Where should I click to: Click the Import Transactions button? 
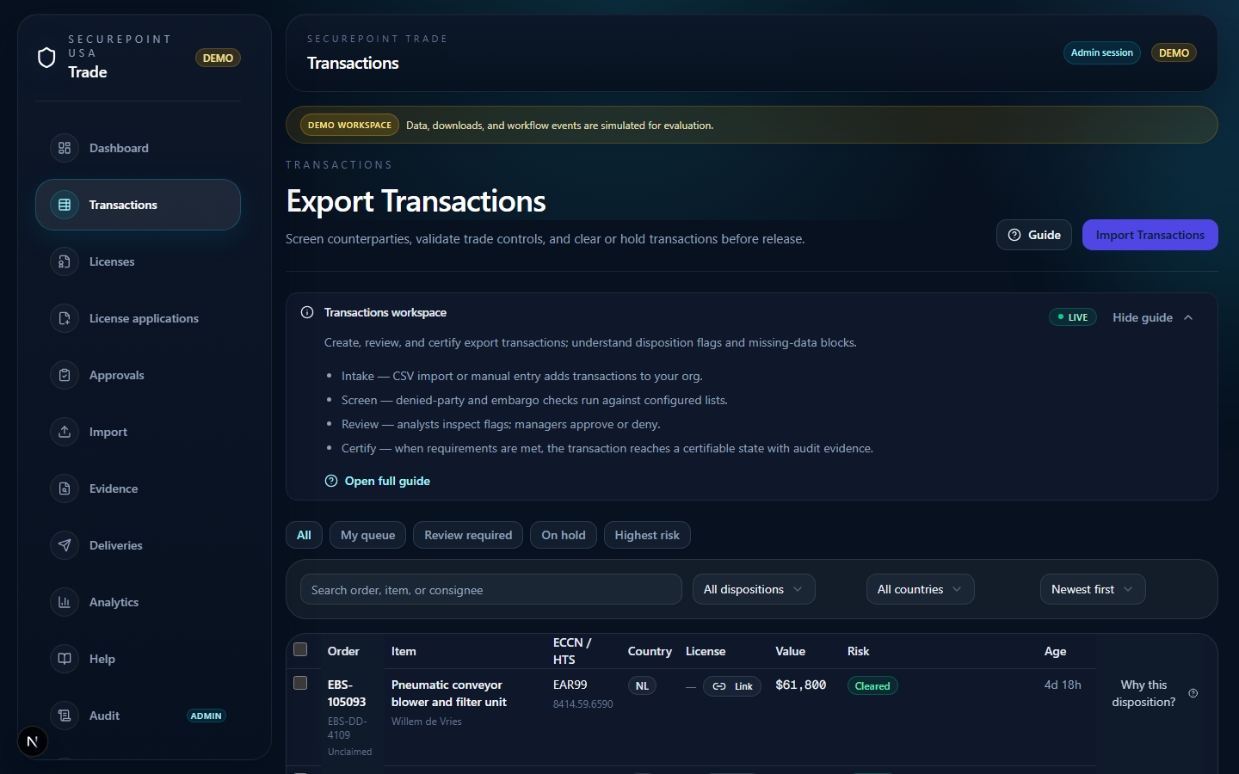[x=1150, y=235]
